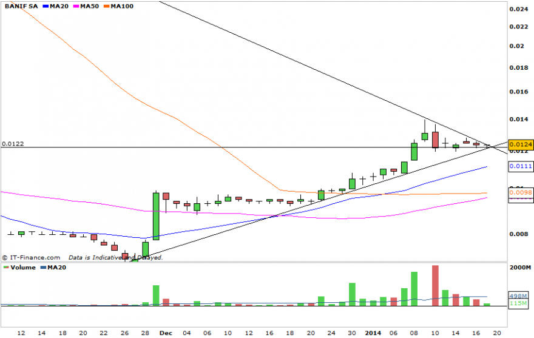This screenshot has height=338, width=534.
Task: Click the 0.022 price axis label
Action: pos(519,27)
